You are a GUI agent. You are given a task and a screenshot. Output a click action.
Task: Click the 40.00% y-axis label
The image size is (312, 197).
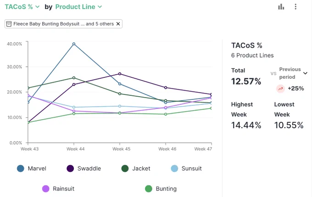(x=14, y=44)
